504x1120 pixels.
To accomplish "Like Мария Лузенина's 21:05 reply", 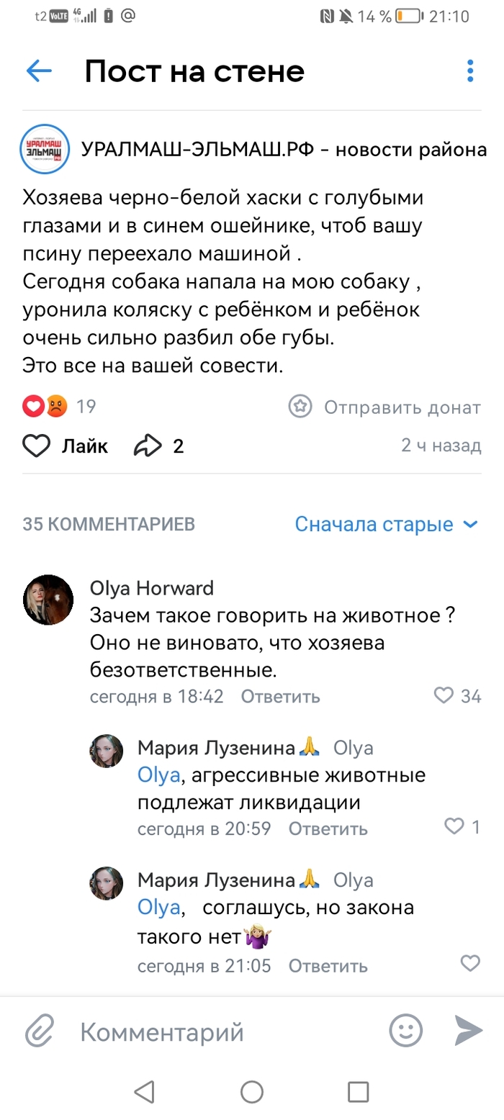I will coord(469,963).
